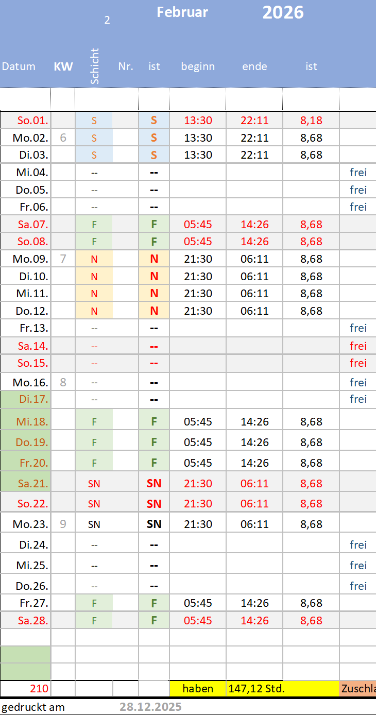
Task: Select the 147,12 Std. total cell
Action: (x=257, y=689)
